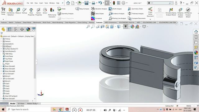Open Parting Line Analysis
Screen dimensions: 199x112
118,18
